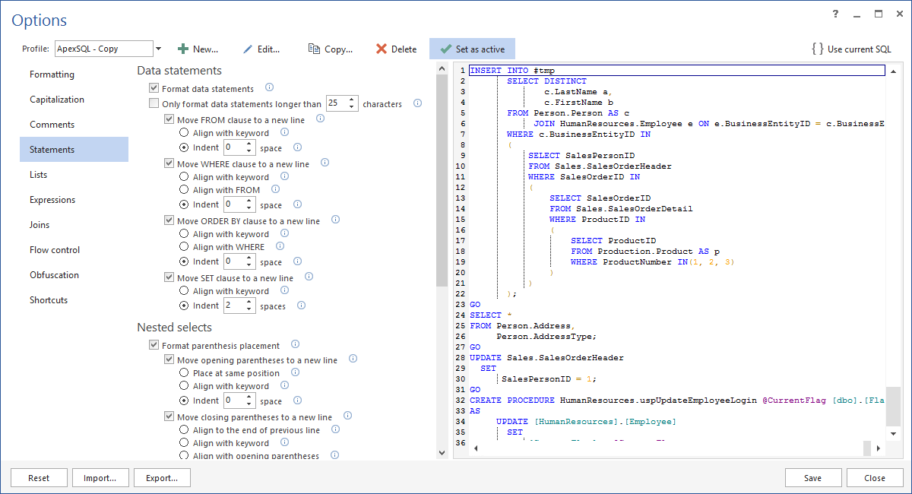Viewport: 912px width, 494px height.
Task: Click stepper on SET clause indent field
Action: [x=250, y=306]
